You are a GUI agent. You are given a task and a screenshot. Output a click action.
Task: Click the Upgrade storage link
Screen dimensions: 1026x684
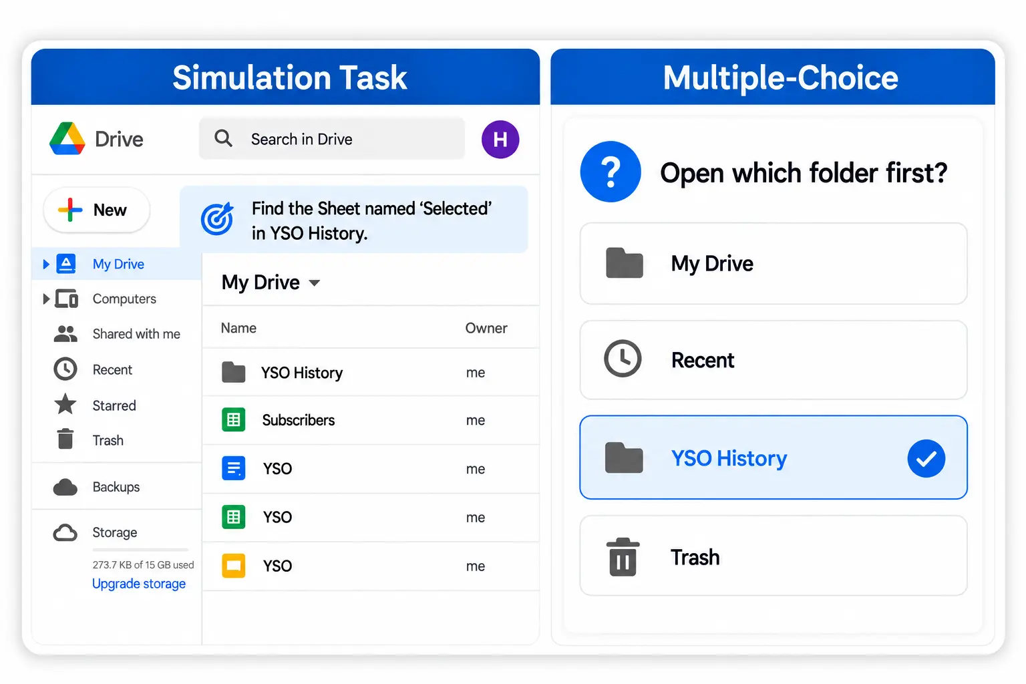[139, 583]
